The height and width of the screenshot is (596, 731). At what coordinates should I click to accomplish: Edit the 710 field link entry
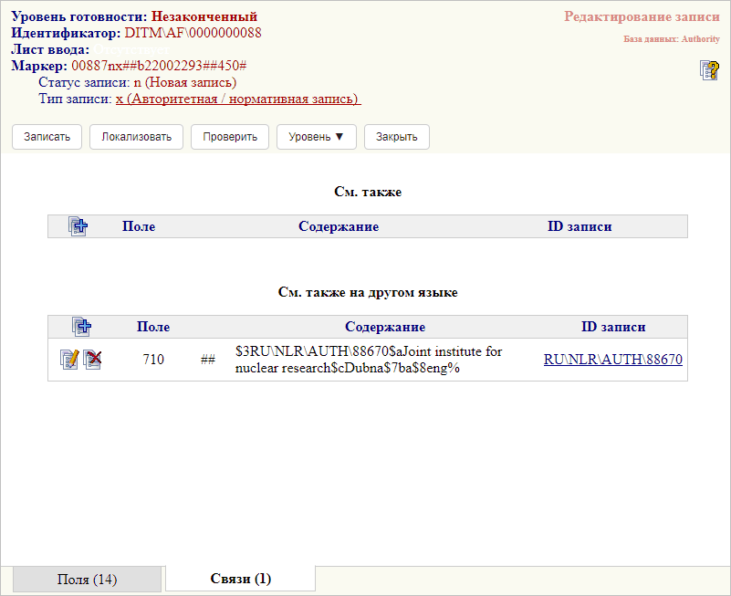[69, 360]
